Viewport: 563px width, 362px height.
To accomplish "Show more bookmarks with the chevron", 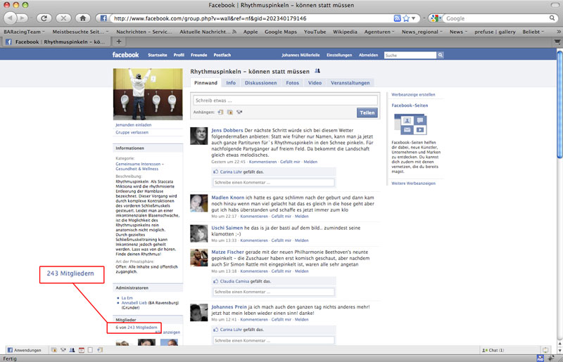I will click(558, 32).
